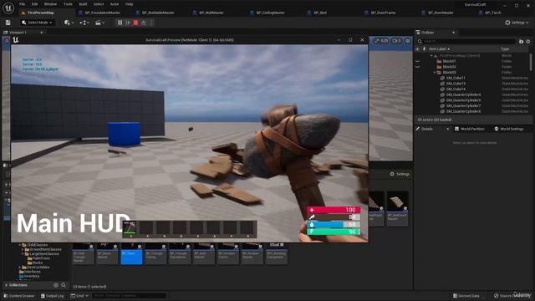Click the blue water bar in the HUD

point(334,225)
